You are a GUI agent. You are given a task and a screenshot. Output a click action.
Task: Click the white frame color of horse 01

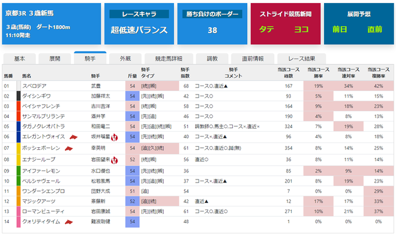click(x=19, y=86)
